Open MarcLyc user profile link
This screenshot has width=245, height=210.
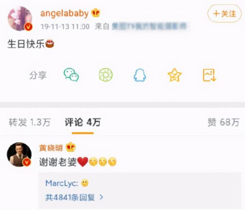62,183
